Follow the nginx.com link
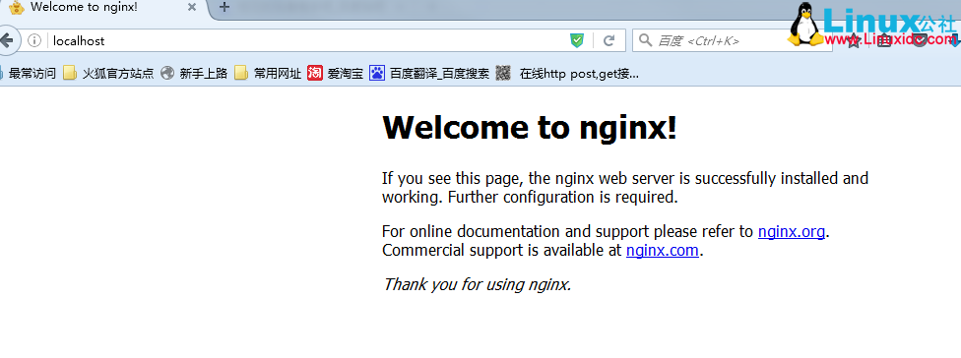Screen dimensions: 961x358 662,250
